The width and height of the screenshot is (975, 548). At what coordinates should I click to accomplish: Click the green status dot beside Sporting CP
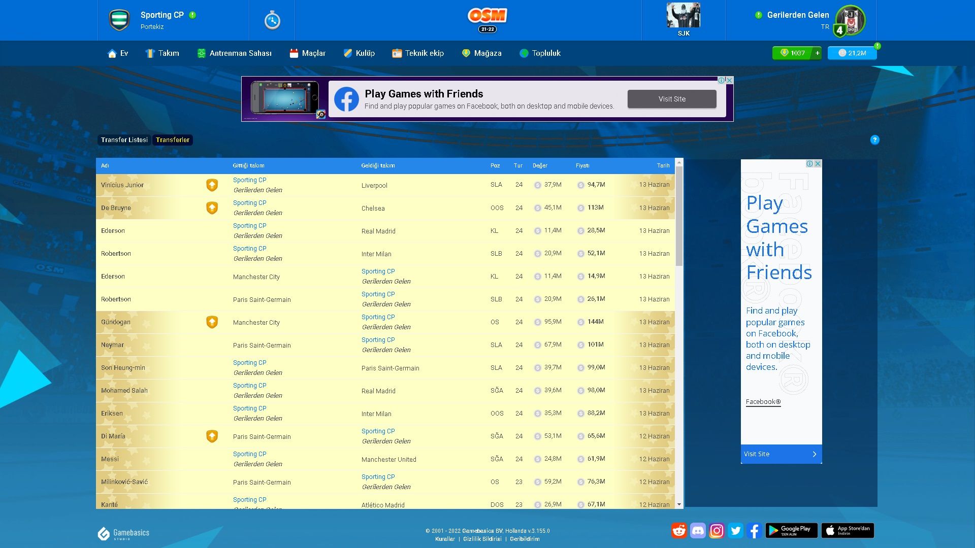(x=192, y=15)
